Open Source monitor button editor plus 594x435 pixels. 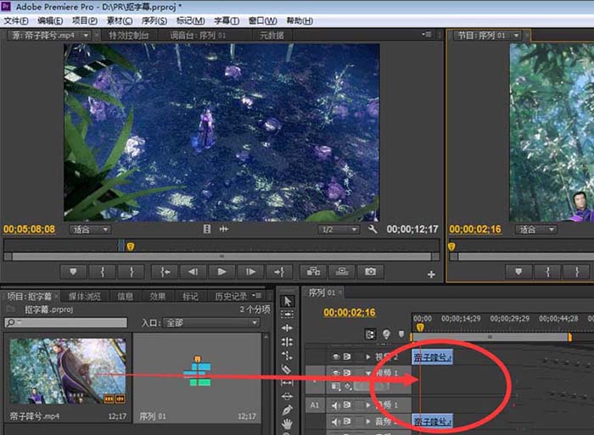[x=431, y=275]
